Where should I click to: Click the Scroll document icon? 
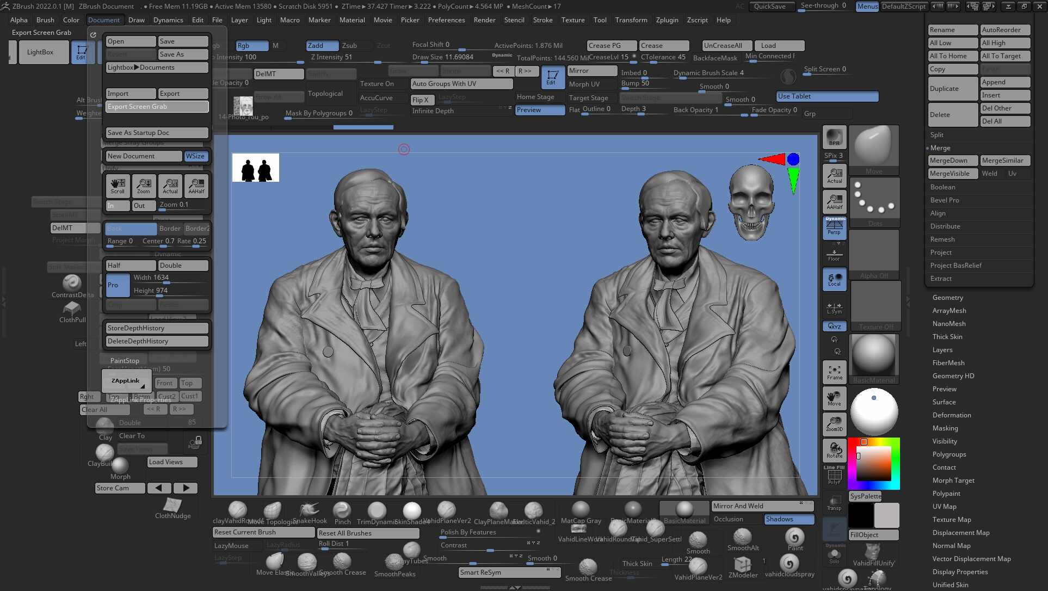point(118,186)
